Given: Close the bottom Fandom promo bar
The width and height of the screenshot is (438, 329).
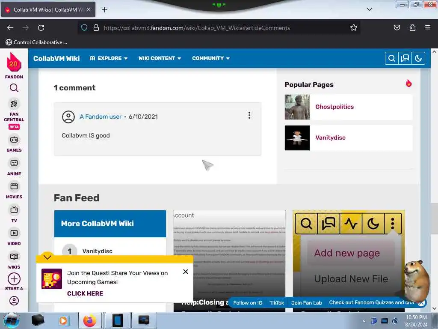Looking at the screenshot, I should [x=422, y=303].
